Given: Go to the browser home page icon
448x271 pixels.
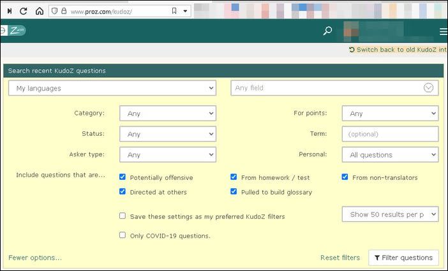Looking at the screenshot, I should pos(40,11).
